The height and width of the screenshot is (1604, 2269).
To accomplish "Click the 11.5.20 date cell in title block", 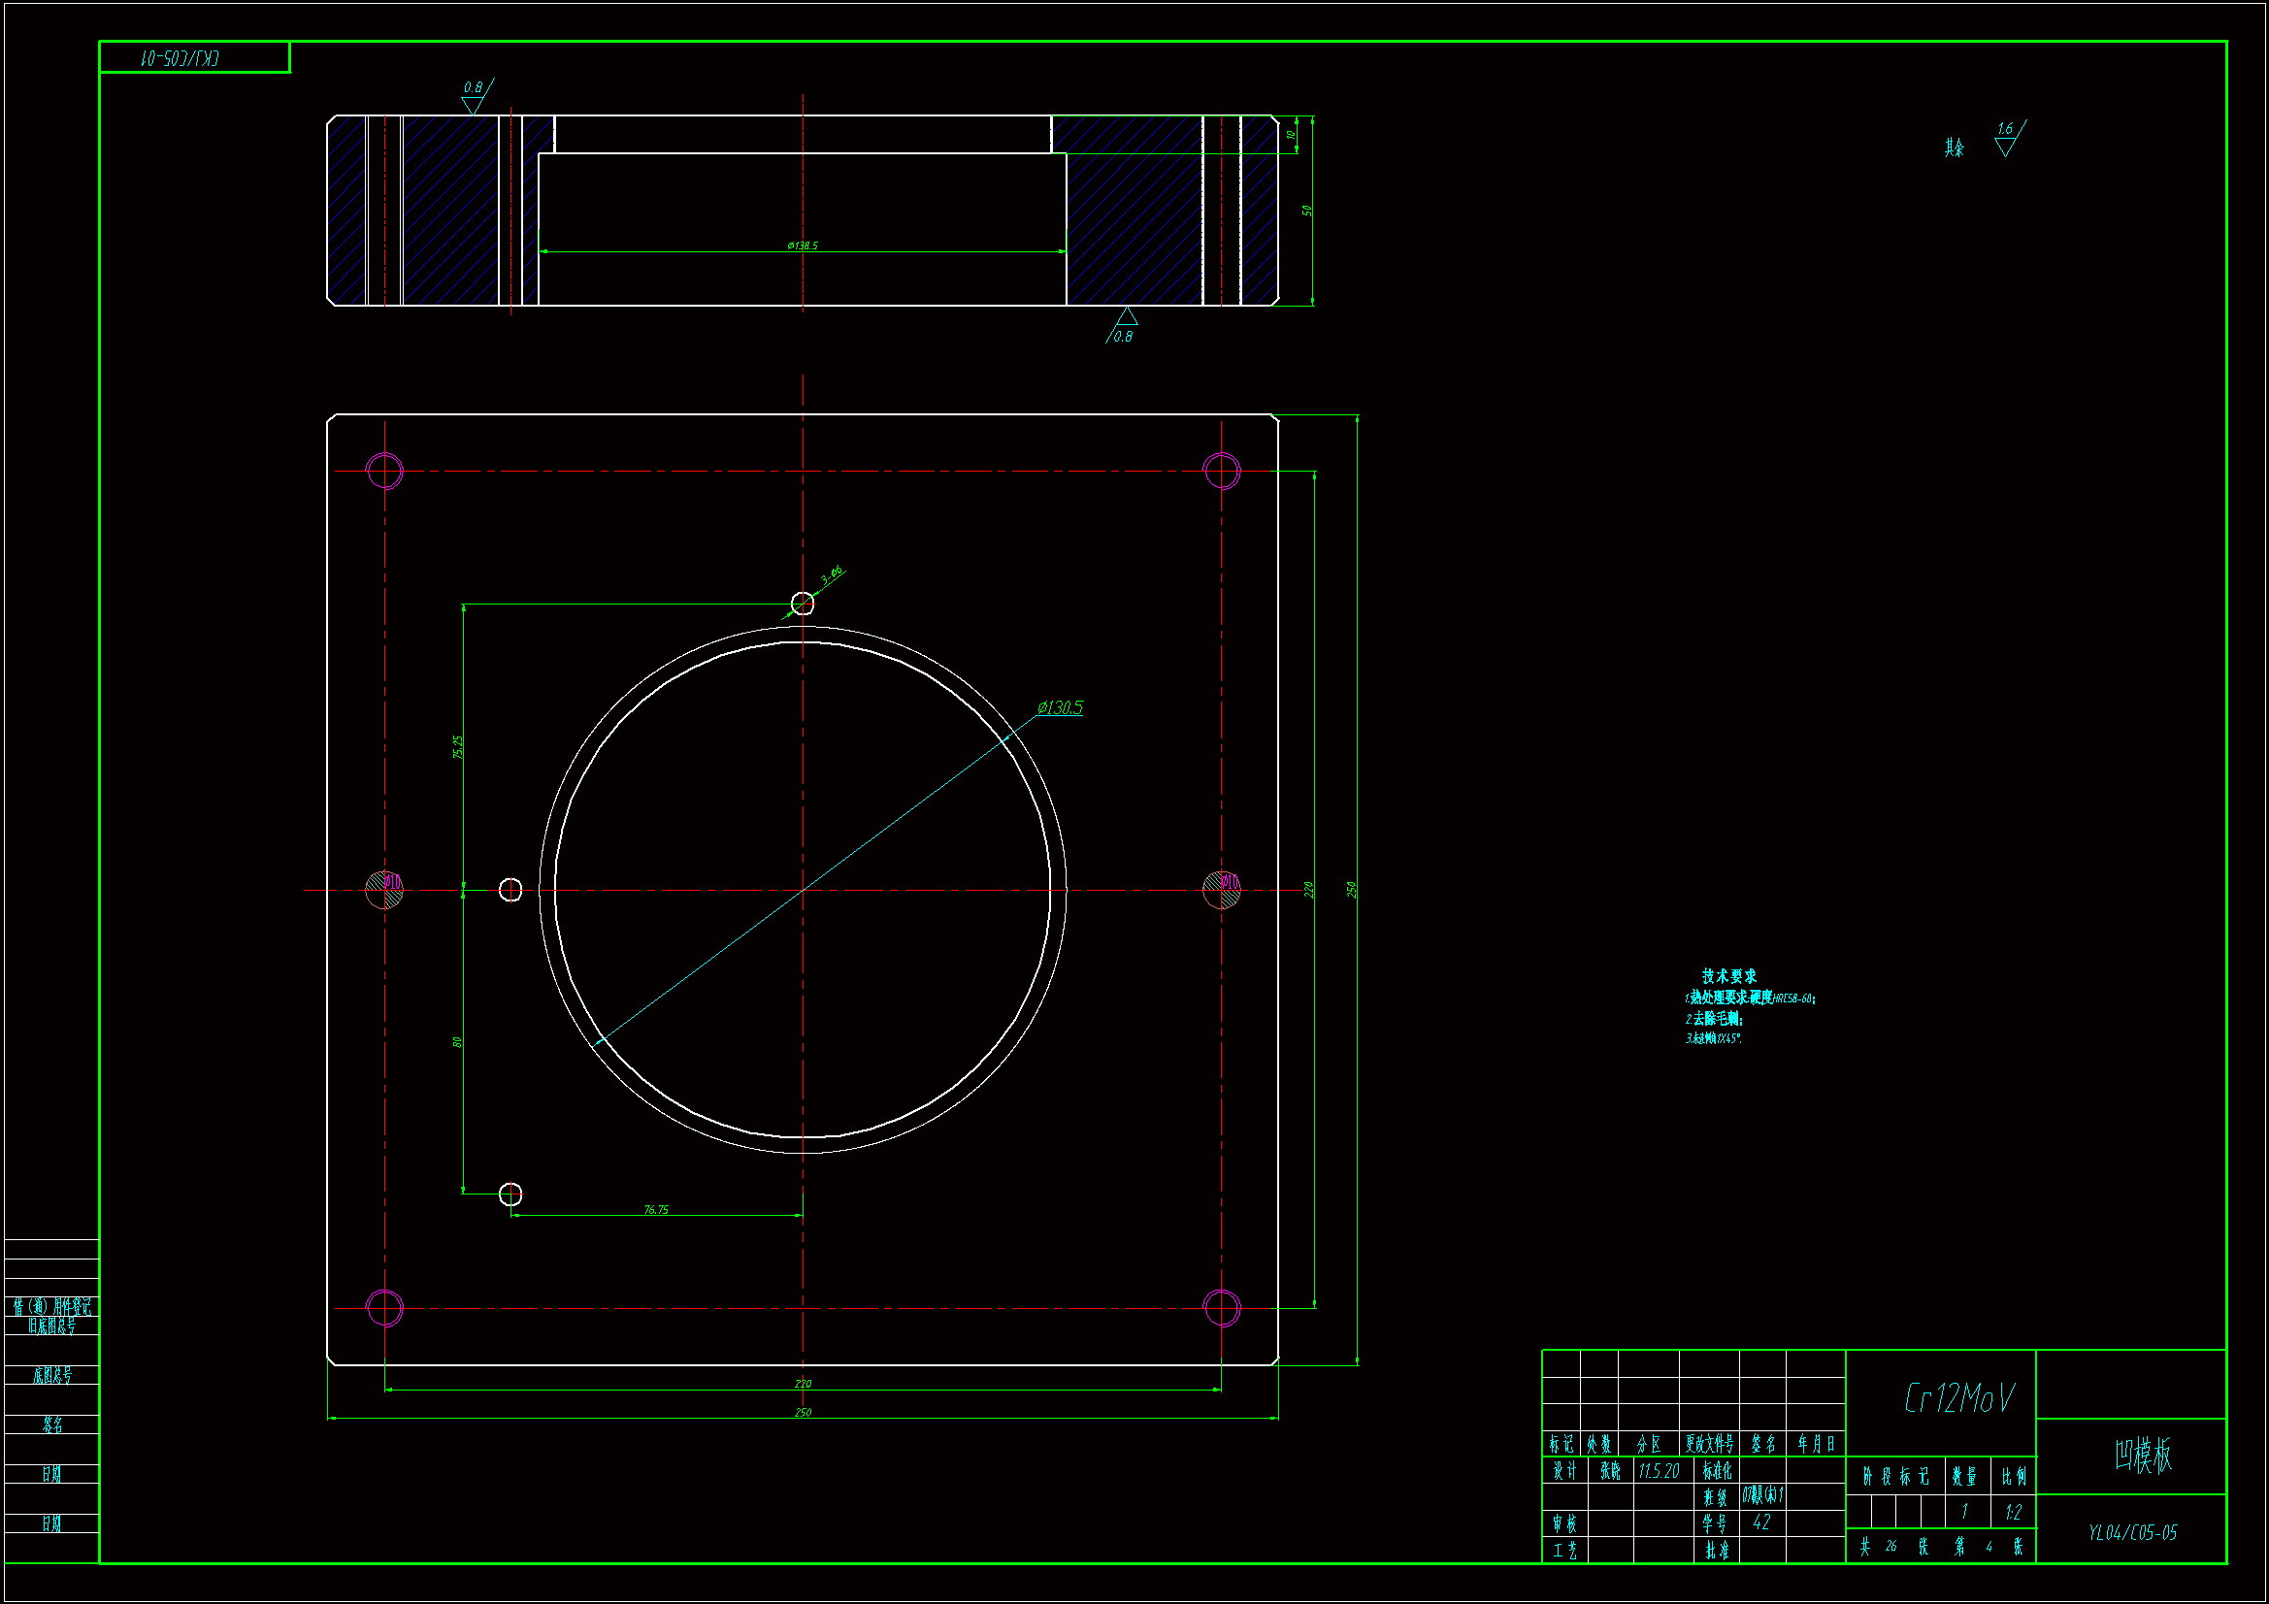I will tap(1659, 1471).
